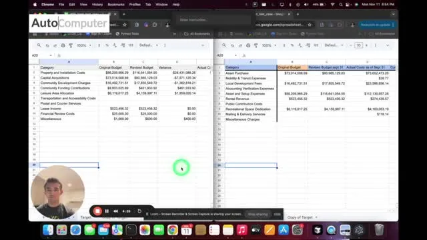Image resolution: width=427 pixels, height=240 pixels.
Task: Click the Relaunch to update button
Action: [377, 25]
